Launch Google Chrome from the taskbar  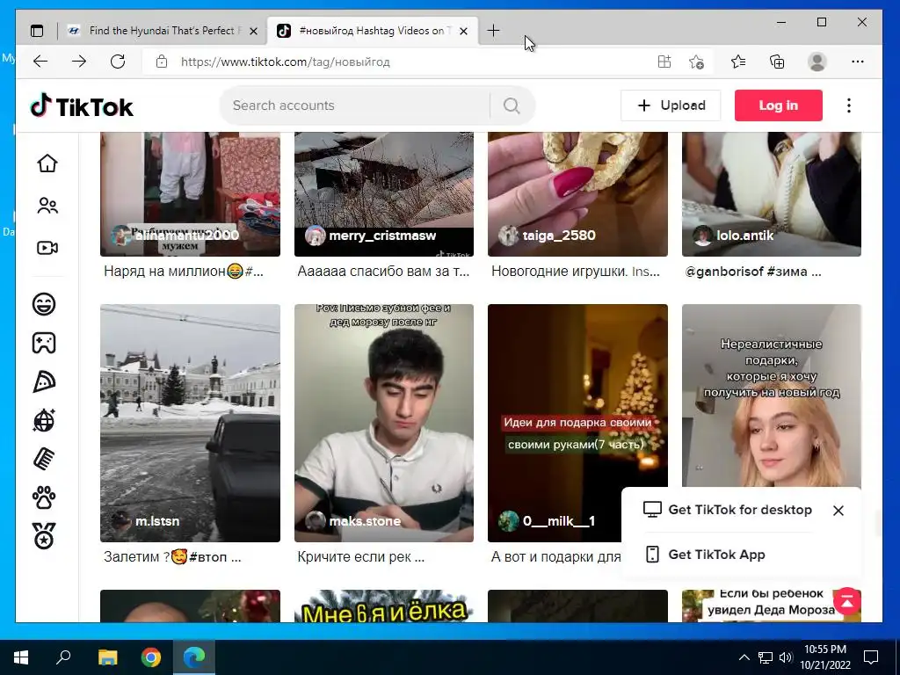(x=151, y=657)
